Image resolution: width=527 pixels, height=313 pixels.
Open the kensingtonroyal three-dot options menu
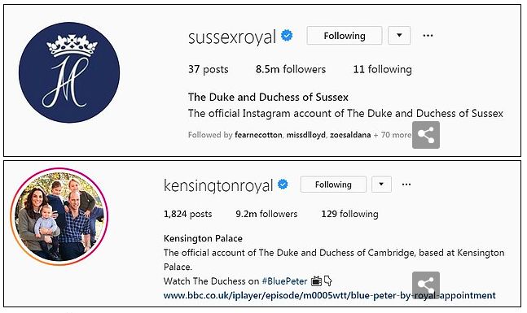406,185
